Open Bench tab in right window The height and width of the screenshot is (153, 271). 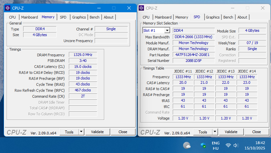228,17
